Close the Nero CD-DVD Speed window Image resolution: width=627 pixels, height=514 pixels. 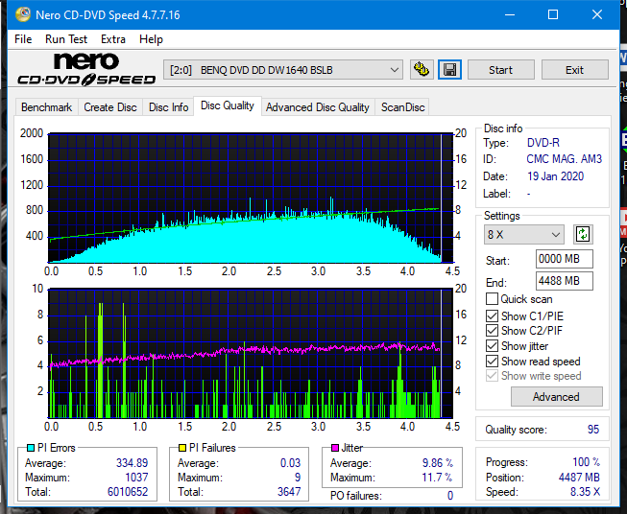[x=597, y=14]
